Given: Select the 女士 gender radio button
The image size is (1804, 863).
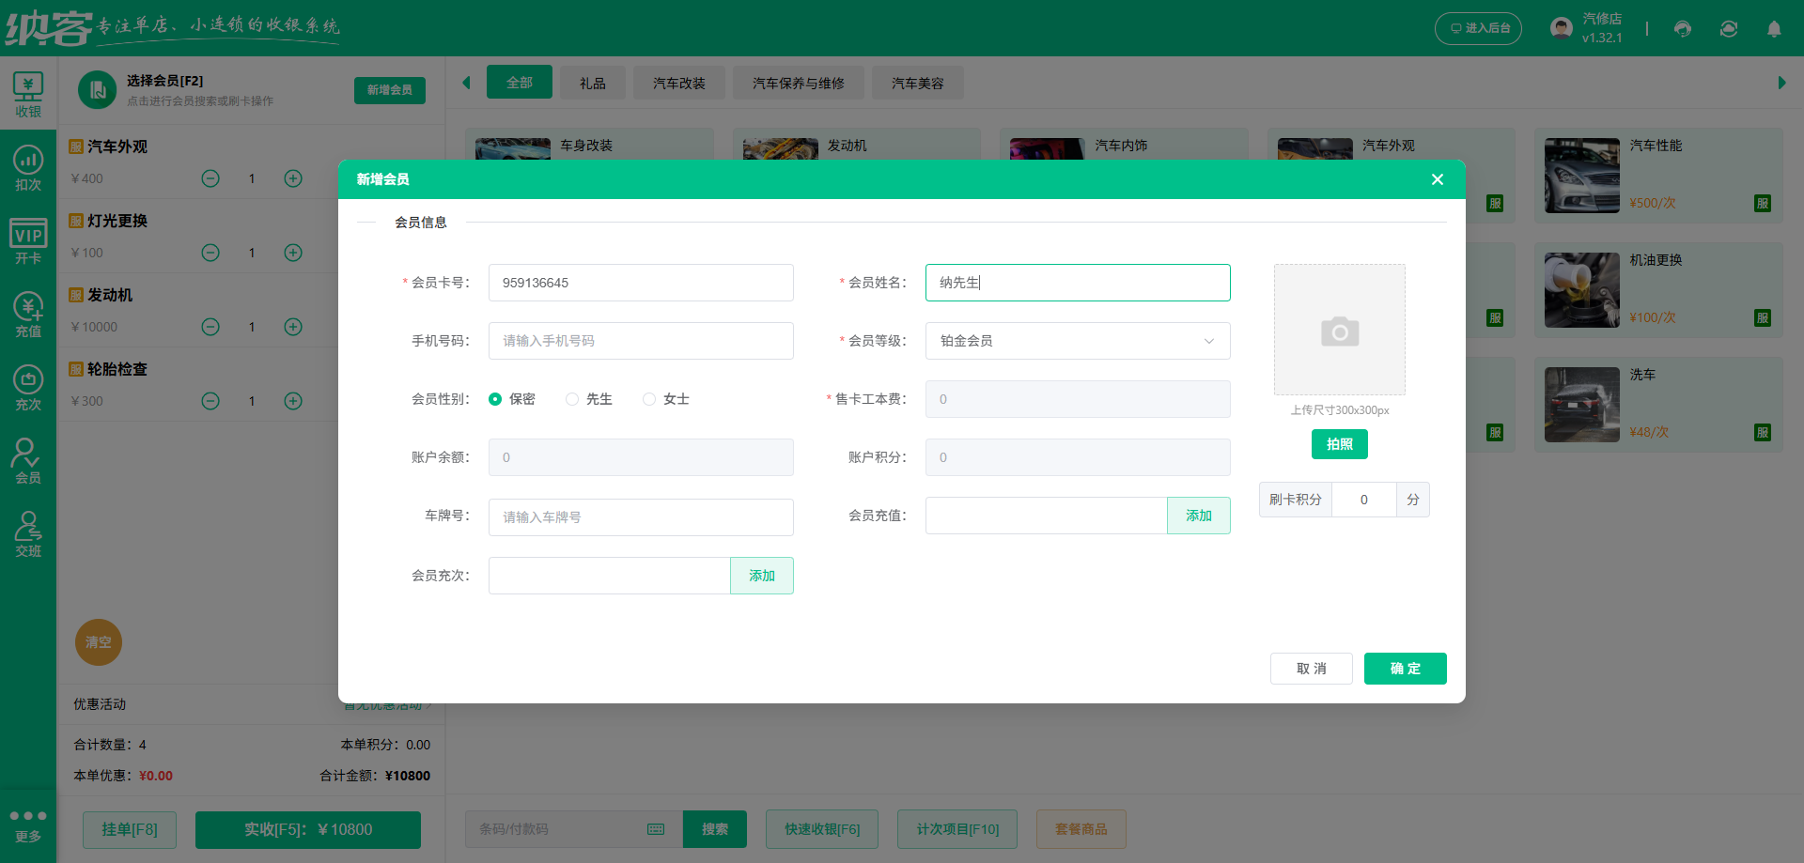Looking at the screenshot, I should [648, 399].
